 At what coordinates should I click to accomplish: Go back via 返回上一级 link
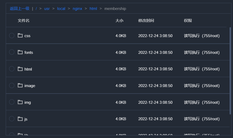click(20, 9)
